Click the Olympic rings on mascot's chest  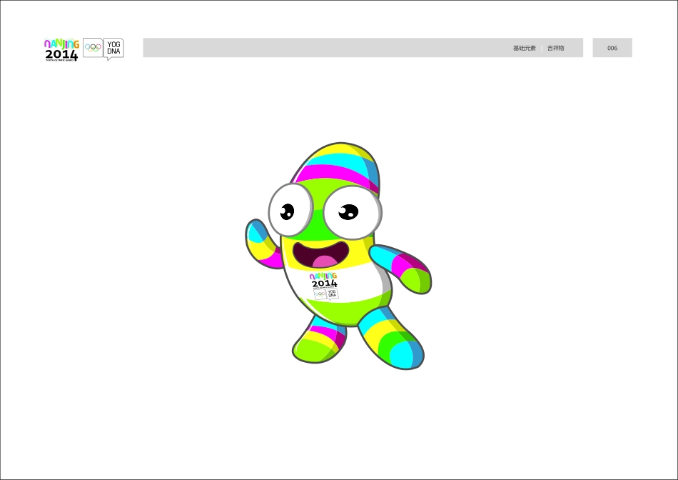point(320,293)
